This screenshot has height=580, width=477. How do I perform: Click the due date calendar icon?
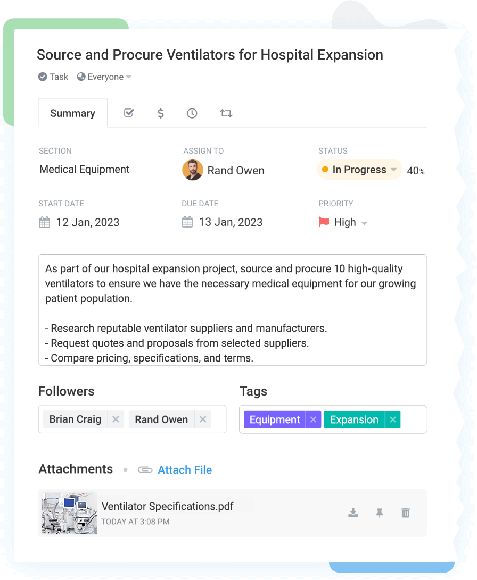[187, 222]
